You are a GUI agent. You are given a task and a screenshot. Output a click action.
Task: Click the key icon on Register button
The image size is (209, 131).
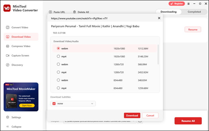coord(172,4)
